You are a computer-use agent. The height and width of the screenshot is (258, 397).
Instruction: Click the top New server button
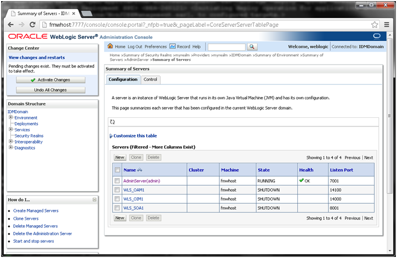point(120,157)
